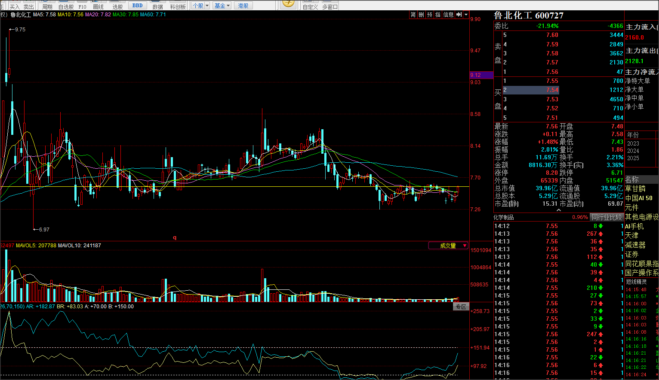
Task: Select year 2024 in the year list
Action: point(633,151)
